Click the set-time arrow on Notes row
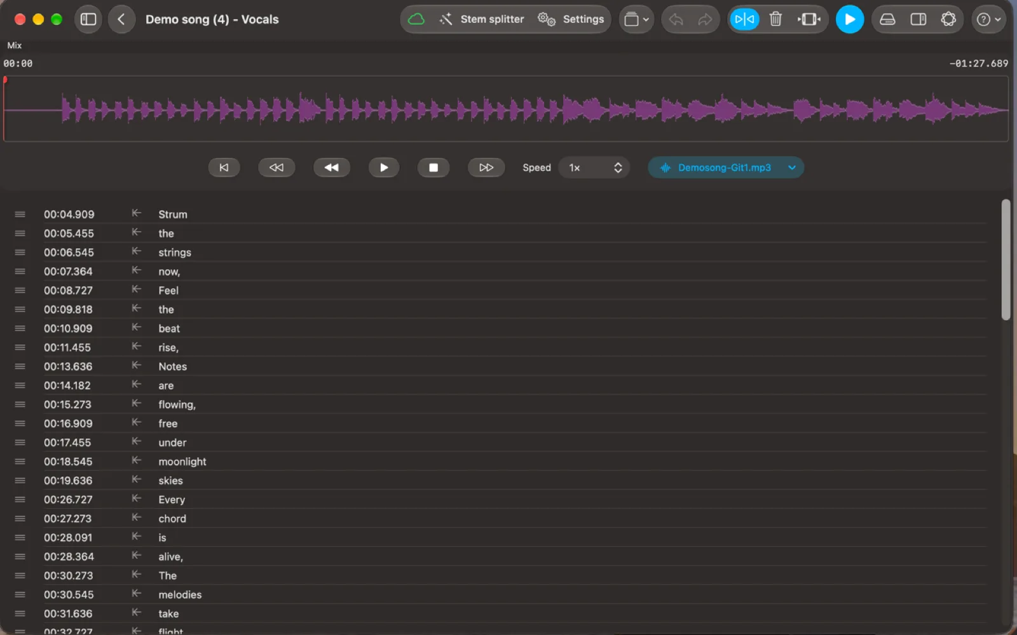1017x635 pixels. pyautogui.click(x=136, y=366)
